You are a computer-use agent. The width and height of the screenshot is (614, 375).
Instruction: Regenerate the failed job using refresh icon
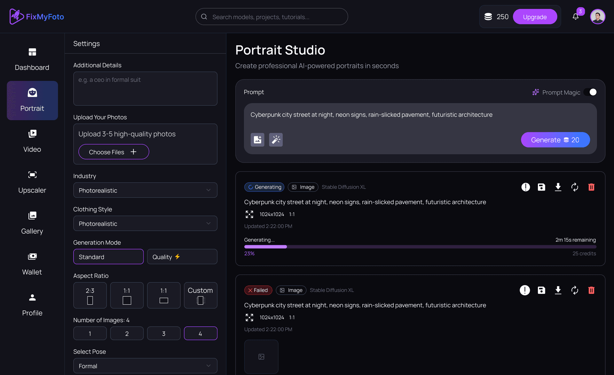tap(575, 290)
